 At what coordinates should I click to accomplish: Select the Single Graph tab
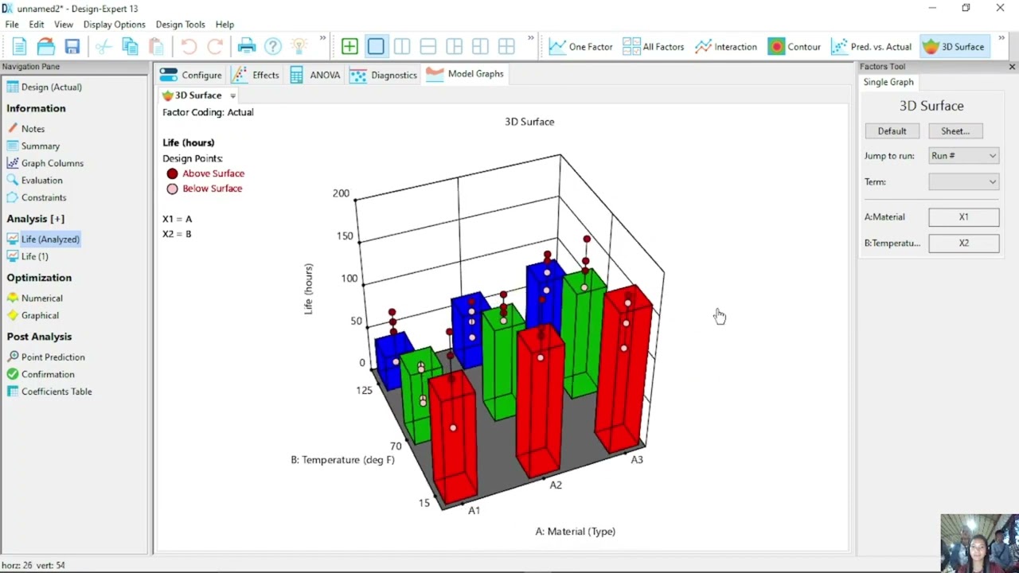888,82
